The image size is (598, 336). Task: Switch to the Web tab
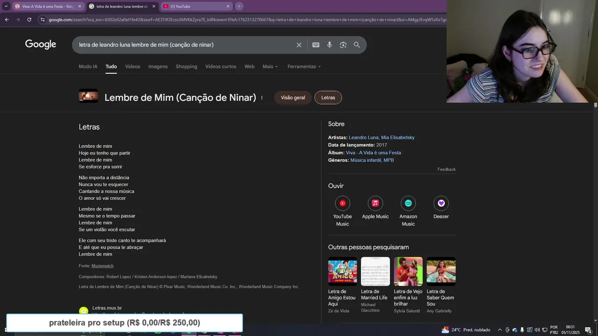pyautogui.click(x=249, y=66)
